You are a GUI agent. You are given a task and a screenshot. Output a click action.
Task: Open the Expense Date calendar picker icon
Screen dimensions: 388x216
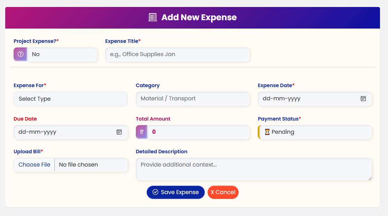pos(363,99)
